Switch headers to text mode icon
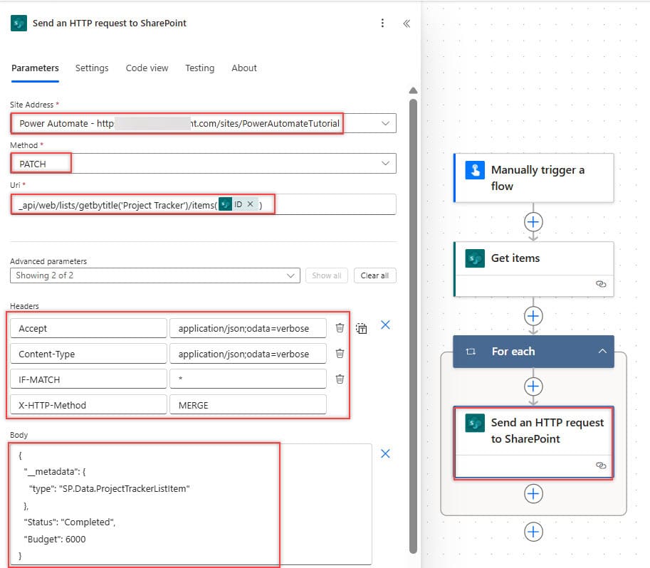Viewport: 650px width, 568px height. pyautogui.click(x=362, y=328)
